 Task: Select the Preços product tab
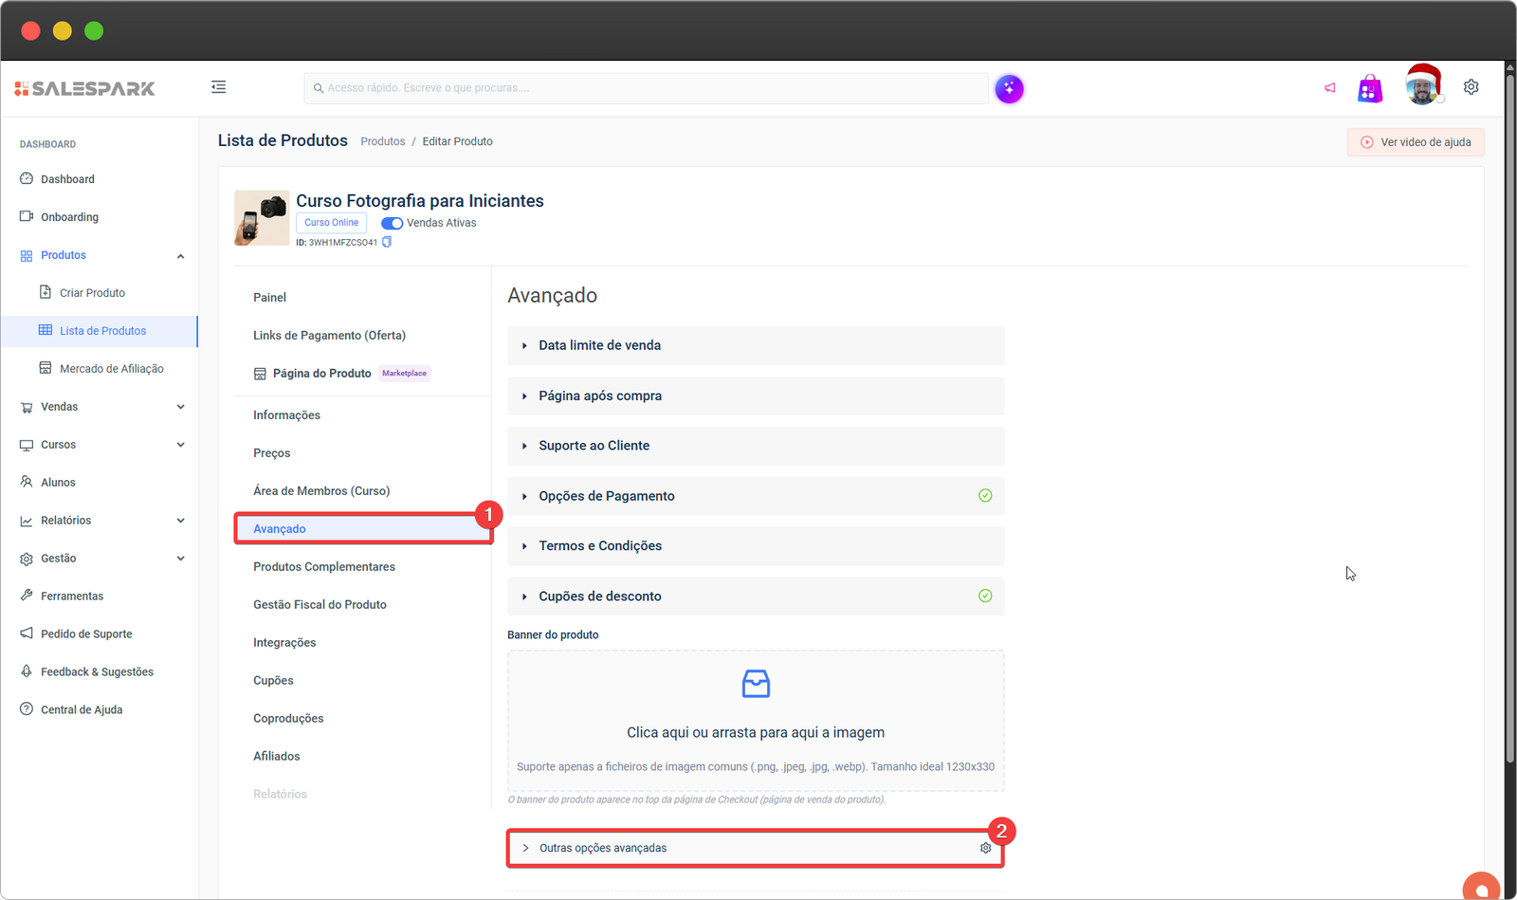point(272,453)
